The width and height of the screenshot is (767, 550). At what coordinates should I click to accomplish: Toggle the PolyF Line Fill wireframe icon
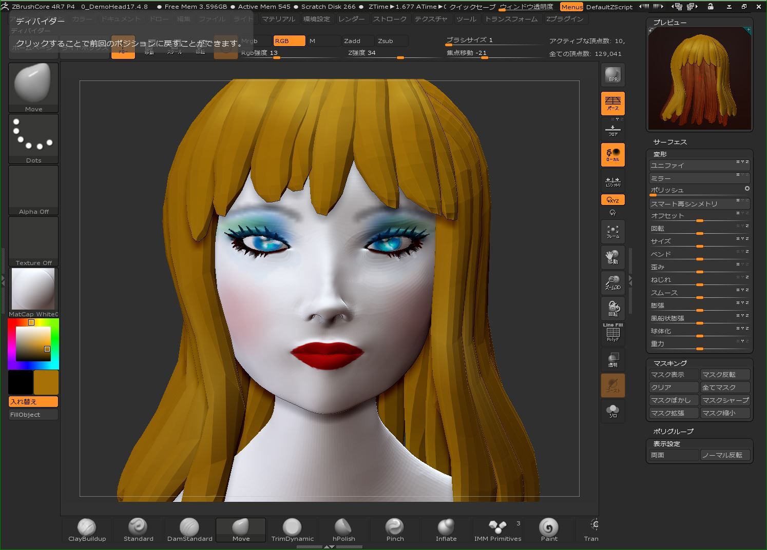(x=612, y=333)
